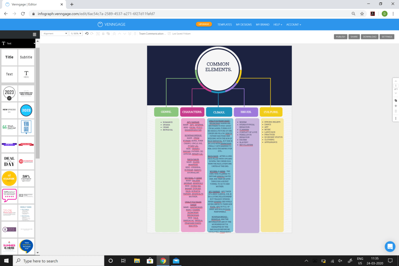Image resolution: width=399 pixels, height=266 pixels.
Task: Open the Account menu
Action: [x=294, y=25]
